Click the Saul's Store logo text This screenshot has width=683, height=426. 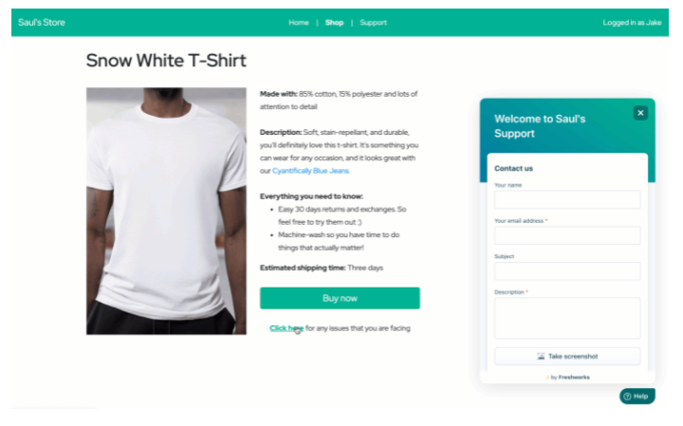tap(42, 22)
